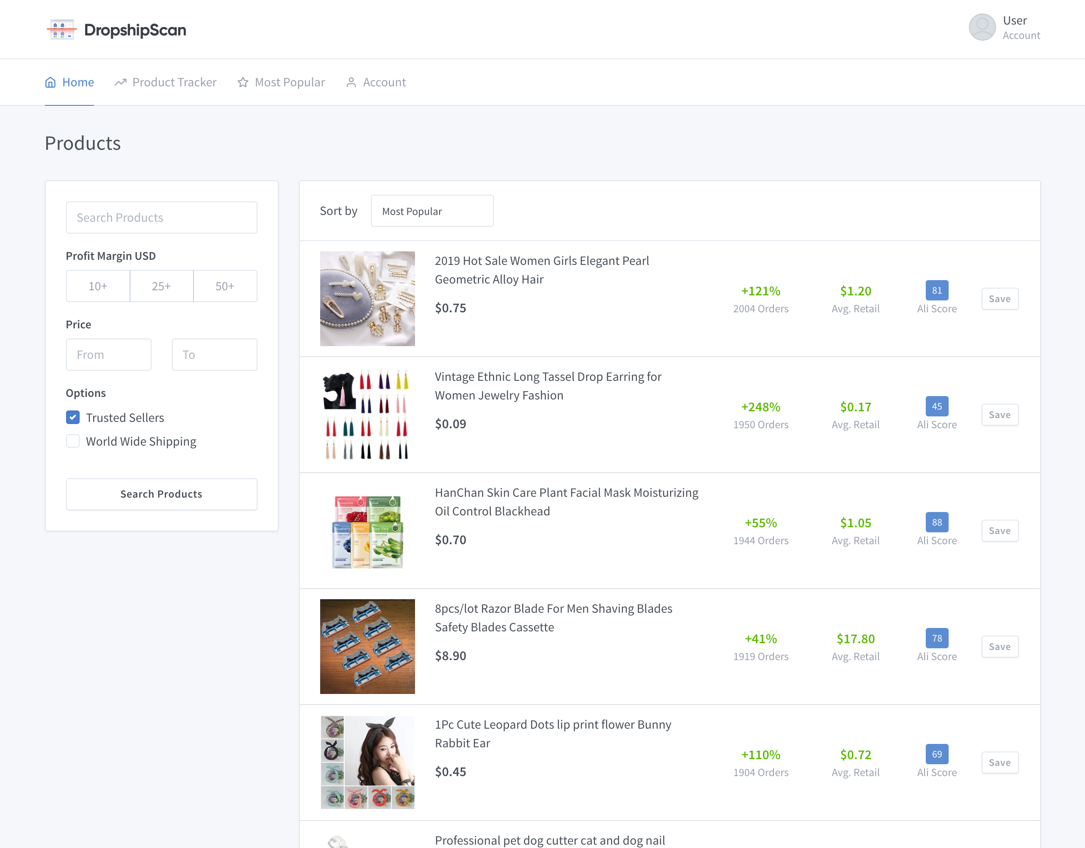The width and height of the screenshot is (1085, 848).
Task: Save the Razor Blade product
Action: click(999, 647)
